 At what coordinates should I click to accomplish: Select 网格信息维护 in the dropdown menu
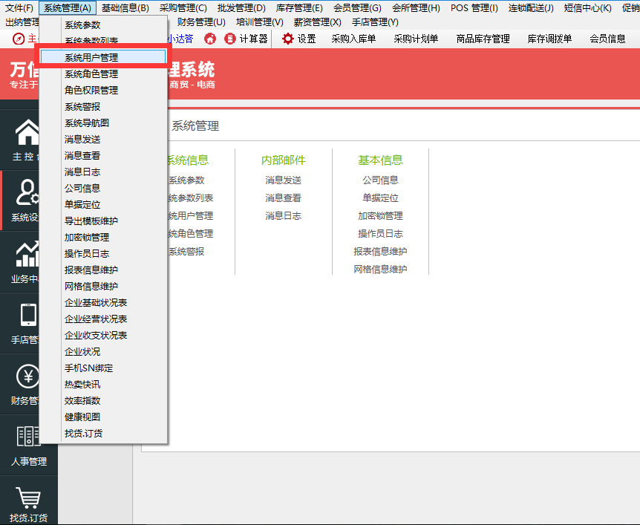91,286
